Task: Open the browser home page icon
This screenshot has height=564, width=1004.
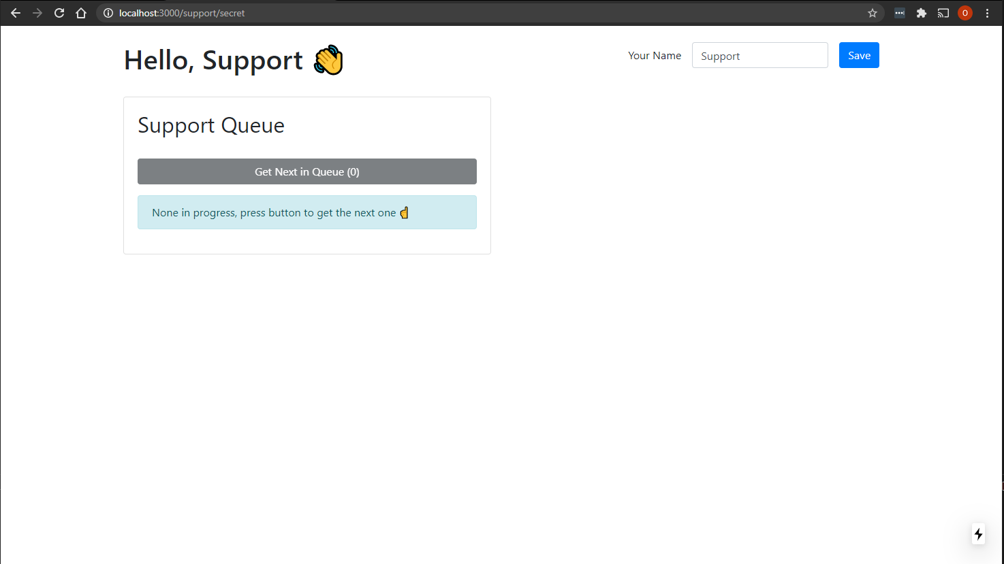Action: point(80,12)
